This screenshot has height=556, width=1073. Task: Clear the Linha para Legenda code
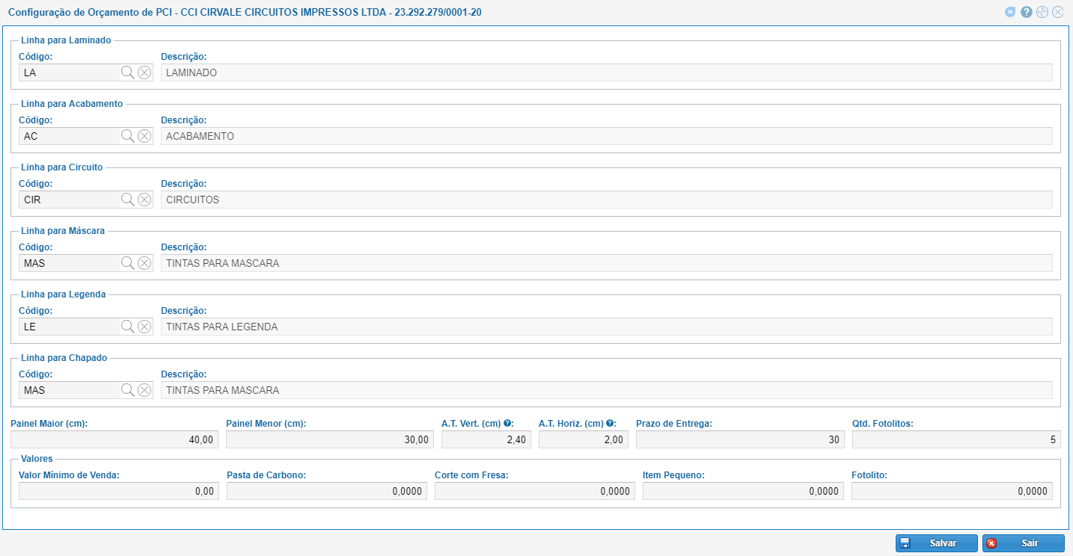tap(144, 327)
